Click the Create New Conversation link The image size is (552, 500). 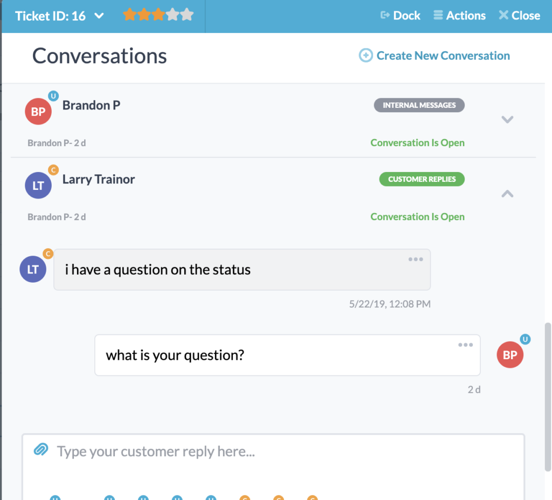442,55
